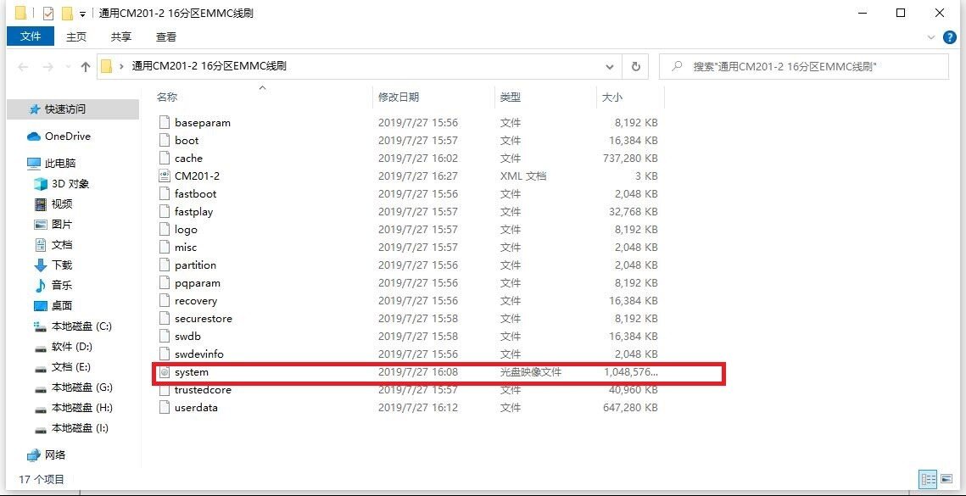
Task: Open the help question mark icon
Action: (x=951, y=37)
